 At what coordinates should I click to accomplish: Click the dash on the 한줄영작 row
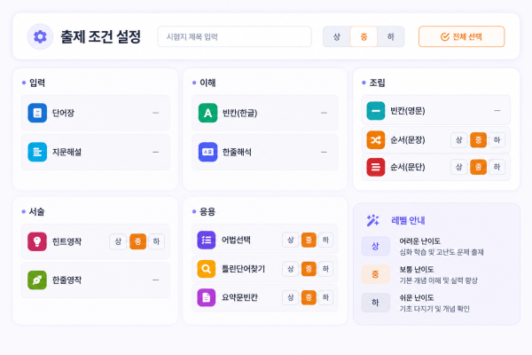pos(156,280)
